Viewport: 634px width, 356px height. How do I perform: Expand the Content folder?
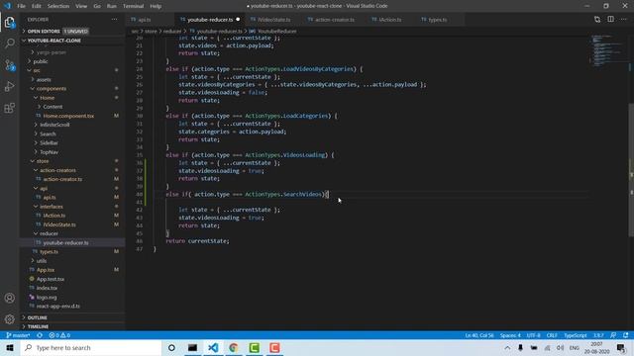pyautogui.click(x=53, y=107)
